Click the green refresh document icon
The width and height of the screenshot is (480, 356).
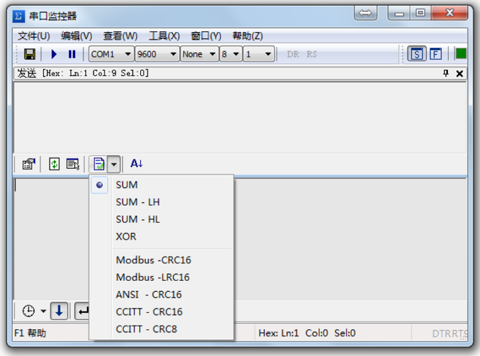54,163
